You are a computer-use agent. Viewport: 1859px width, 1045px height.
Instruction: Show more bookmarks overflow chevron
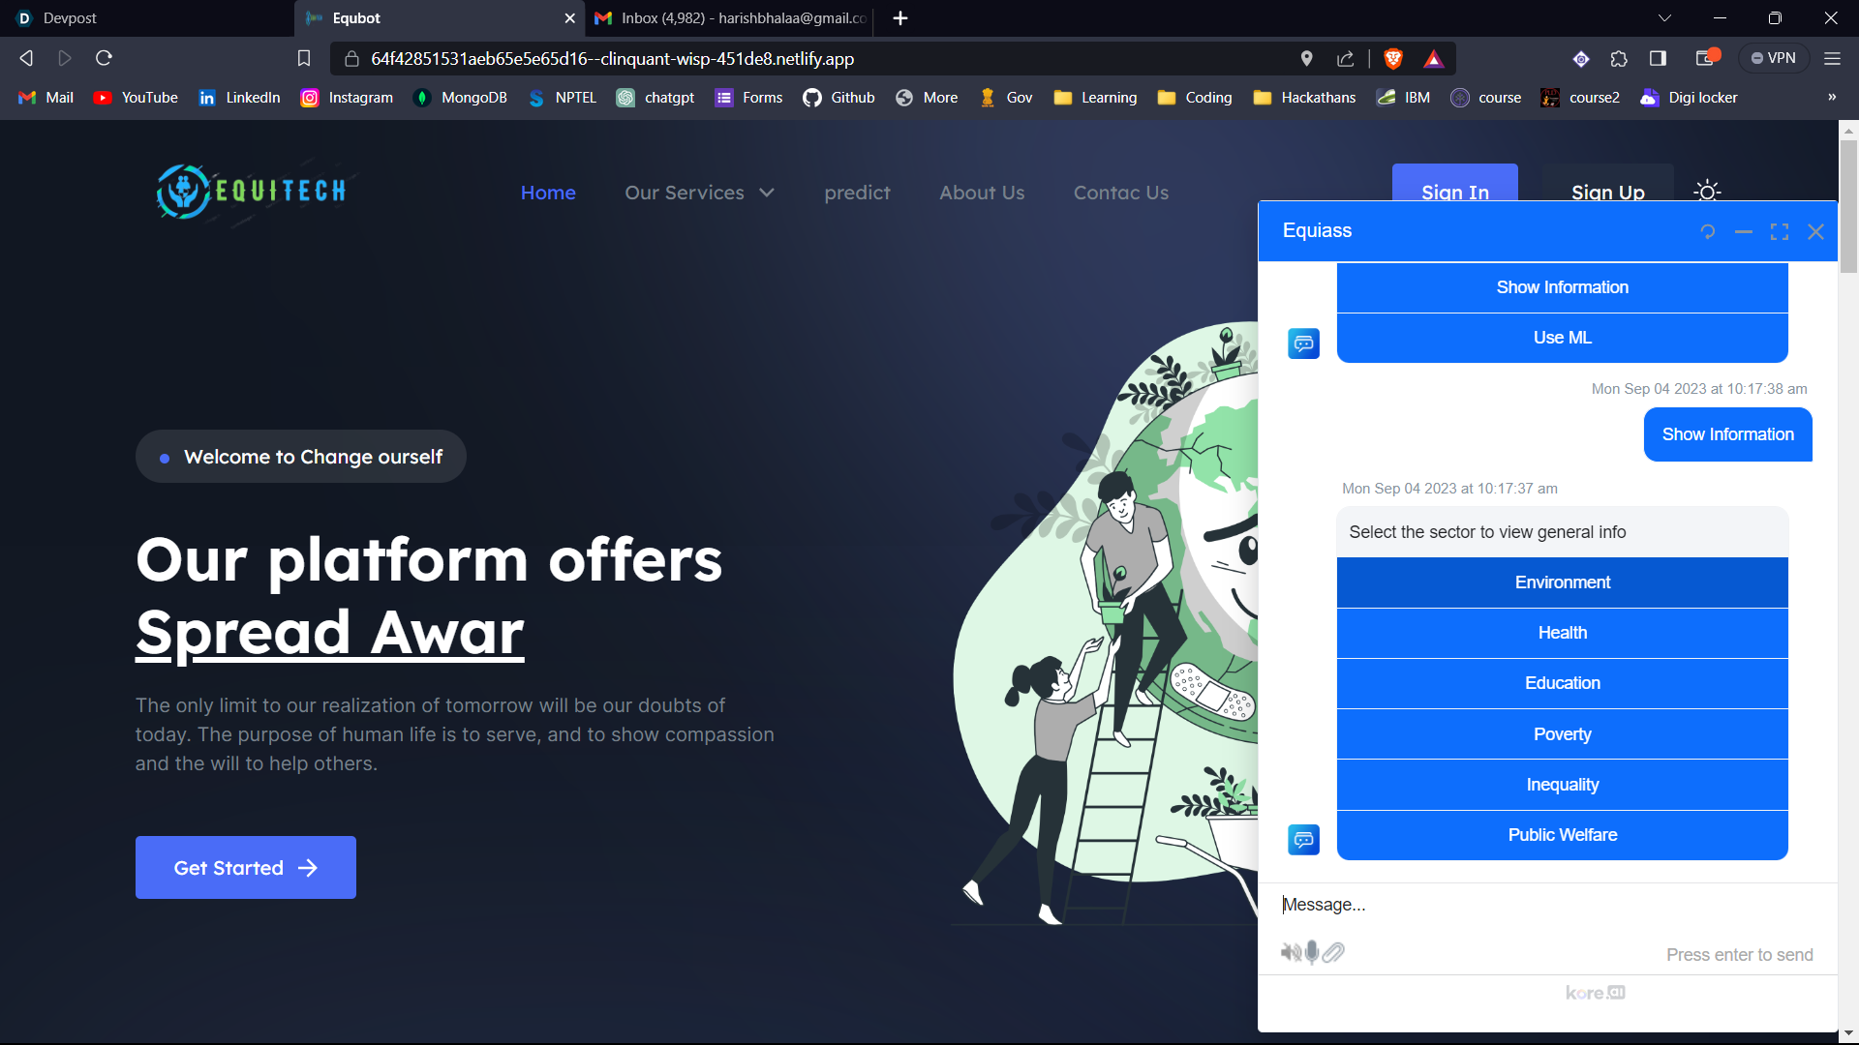[1831, 98]
